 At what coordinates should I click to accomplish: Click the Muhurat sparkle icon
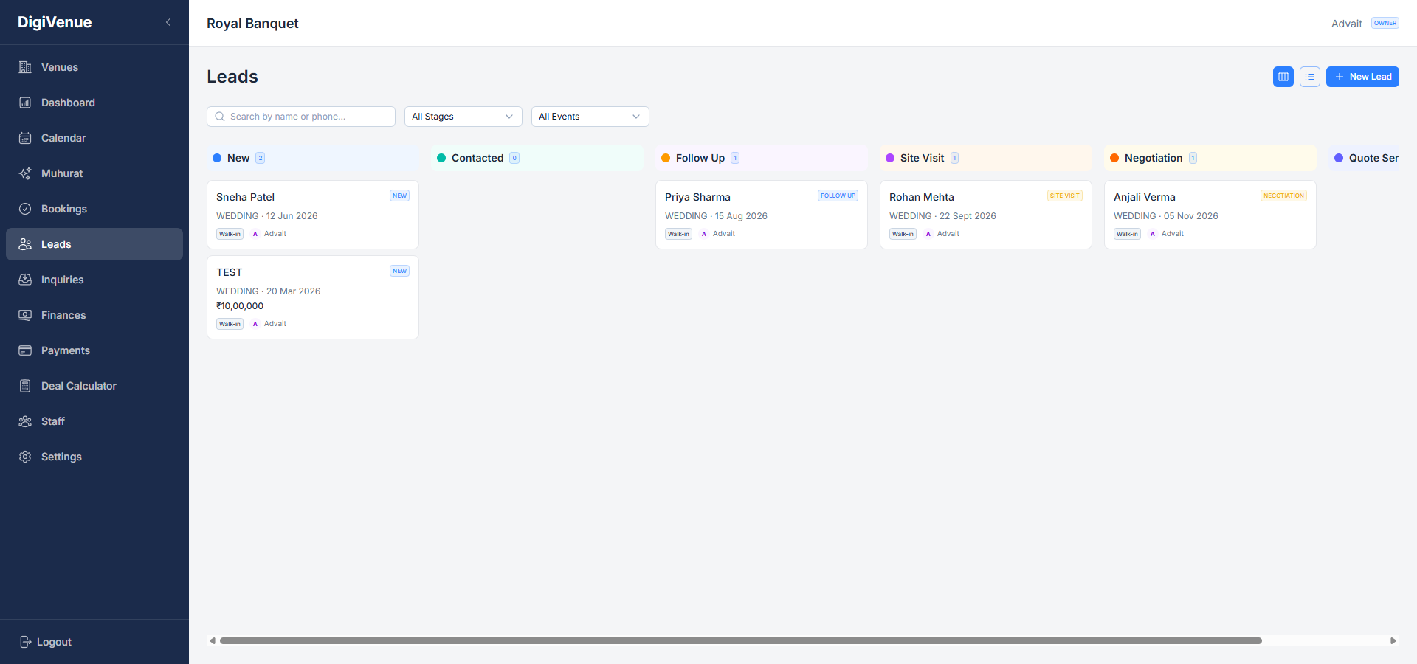(x=25, y=173)
